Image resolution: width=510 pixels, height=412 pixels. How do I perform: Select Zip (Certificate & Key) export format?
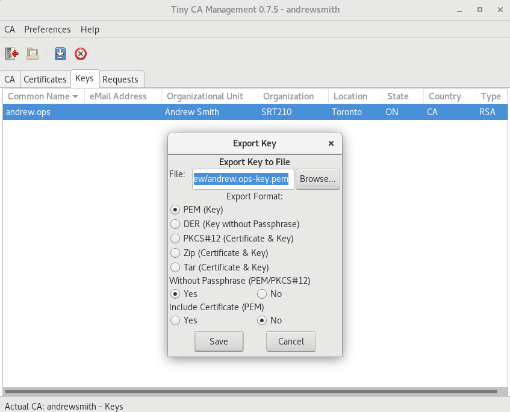pyautogui.click(x=175, y=253)
